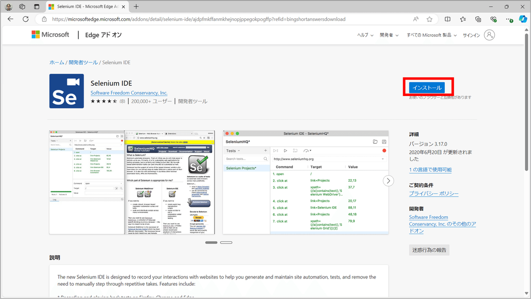This screenshot has width=531, height=299.
Task: Open the vertical tabs menu icon
Action: click(37, 7)
